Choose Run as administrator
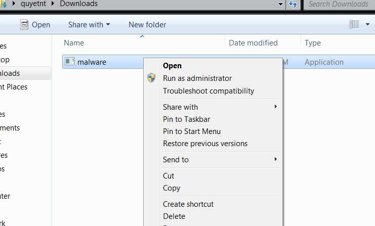375x226 pixels. tap(197, 78)
